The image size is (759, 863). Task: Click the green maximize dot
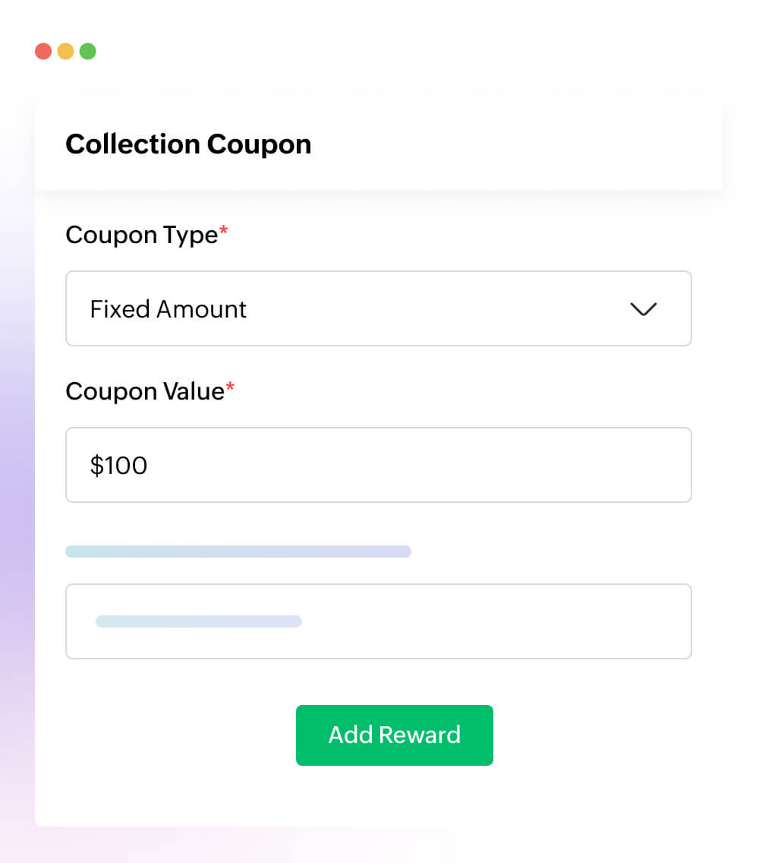point(88,52)
